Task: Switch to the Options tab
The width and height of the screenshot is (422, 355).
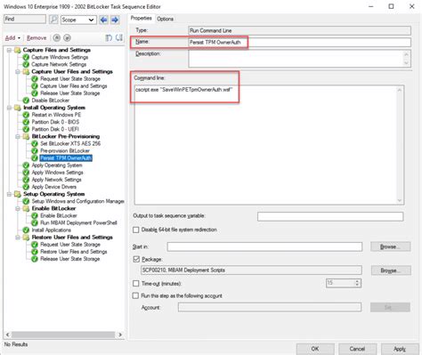Action: click(x=165, y=19)
